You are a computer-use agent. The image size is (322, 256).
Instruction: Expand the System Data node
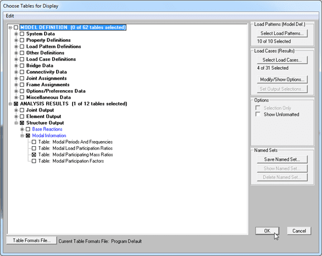coord(16,34)
